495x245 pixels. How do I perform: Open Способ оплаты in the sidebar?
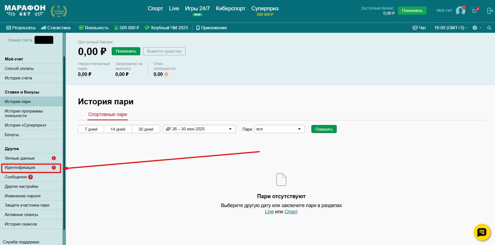(x=31, y=69)
